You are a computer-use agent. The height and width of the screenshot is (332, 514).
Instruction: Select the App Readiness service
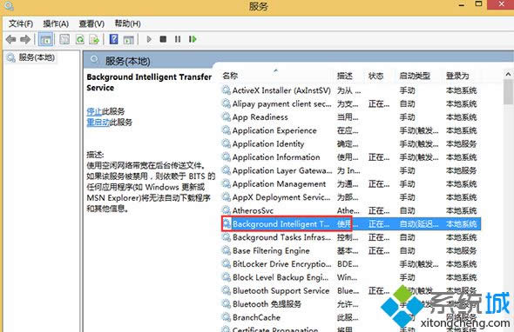point(351,117)
